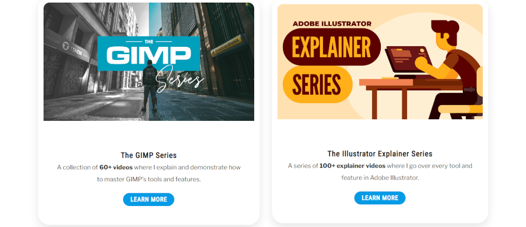
Task: Open the Illustrator Explainer Series thumbnail
Action: (x=380, y=61)
